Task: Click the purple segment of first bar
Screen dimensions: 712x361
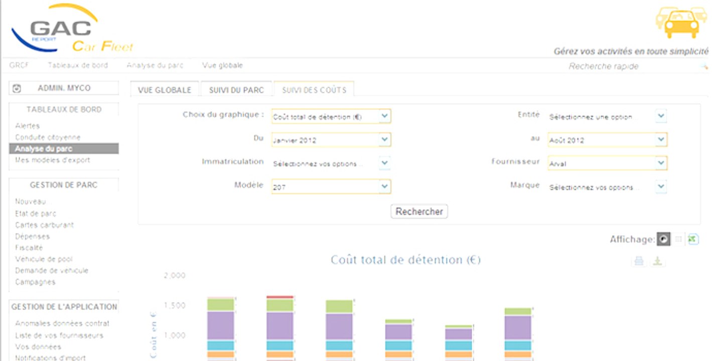Action: point(221,325)
